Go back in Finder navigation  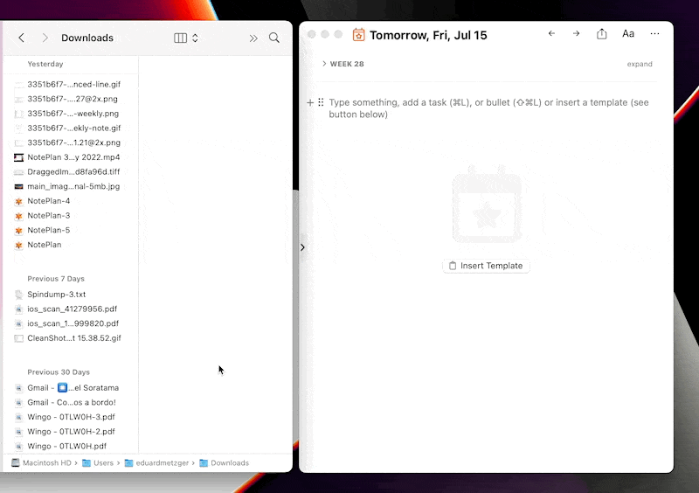(x=21, y=38)
